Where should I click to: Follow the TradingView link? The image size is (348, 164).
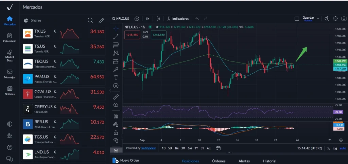148,148
